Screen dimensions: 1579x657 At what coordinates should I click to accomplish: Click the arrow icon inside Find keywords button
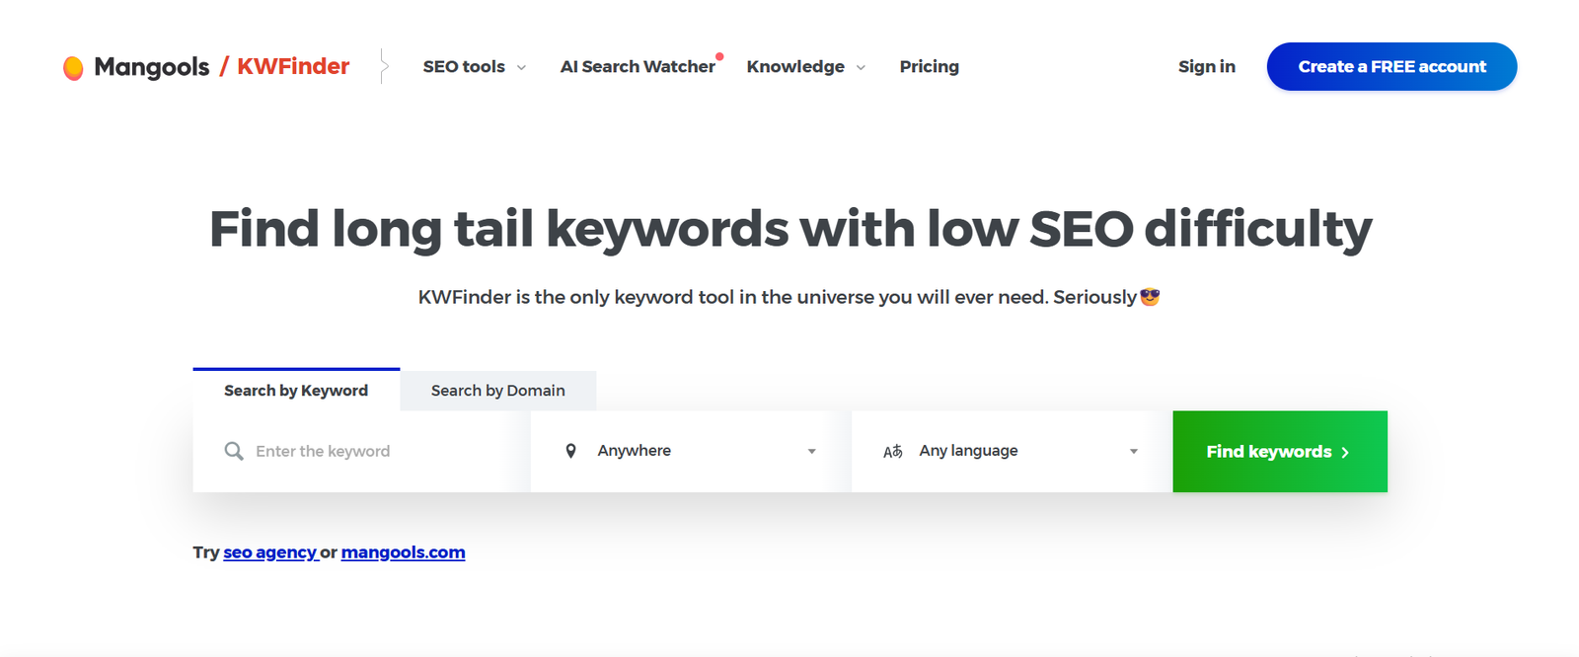[1346, 452]
